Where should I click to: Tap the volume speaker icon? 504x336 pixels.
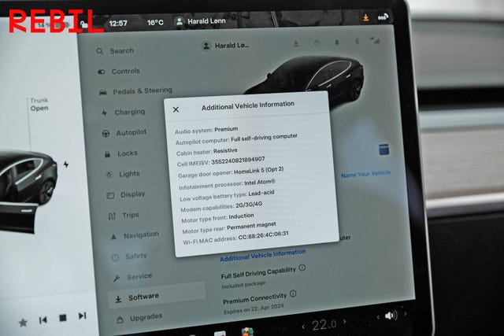click(391, 316)
